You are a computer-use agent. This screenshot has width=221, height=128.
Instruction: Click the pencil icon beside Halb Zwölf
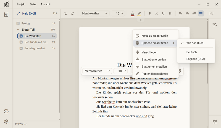click(x=18, y=14)
